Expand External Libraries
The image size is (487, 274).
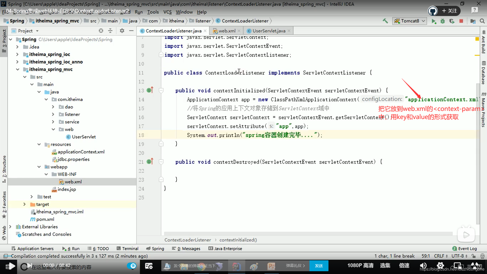[x=10, y=227]
